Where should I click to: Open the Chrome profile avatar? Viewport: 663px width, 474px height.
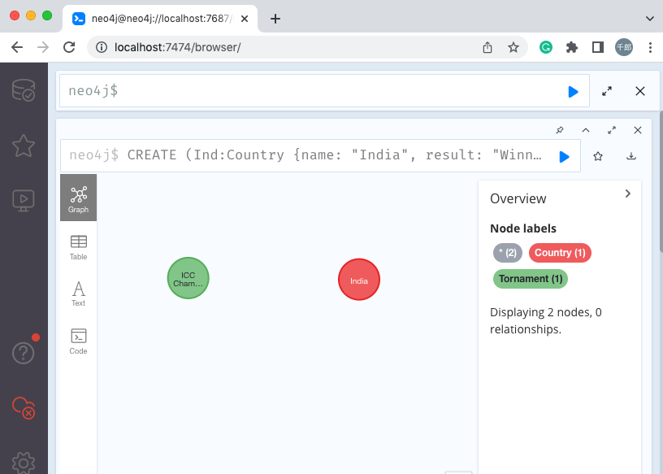point(624,47)
